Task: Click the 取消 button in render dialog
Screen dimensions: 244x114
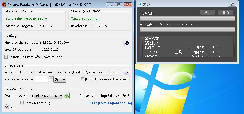Action: click(x=226, y=12)
